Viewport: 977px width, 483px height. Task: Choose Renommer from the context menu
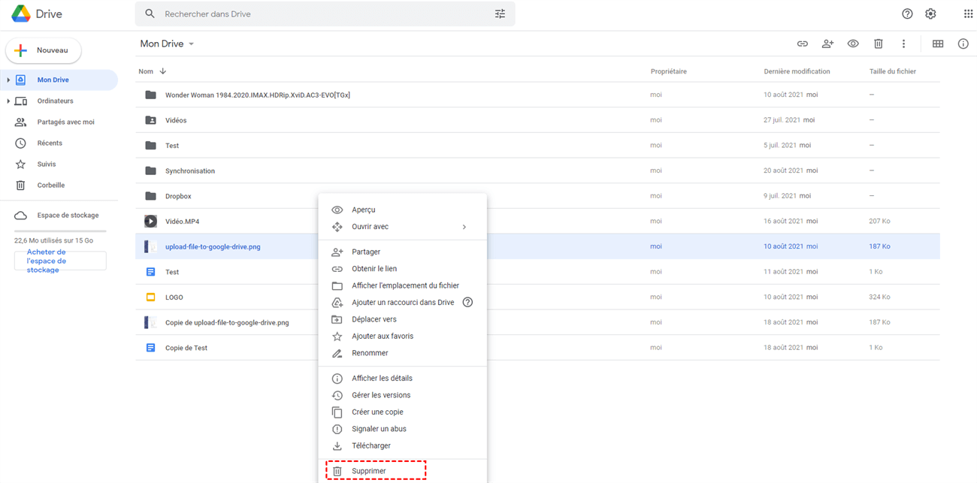coord(370,353)
